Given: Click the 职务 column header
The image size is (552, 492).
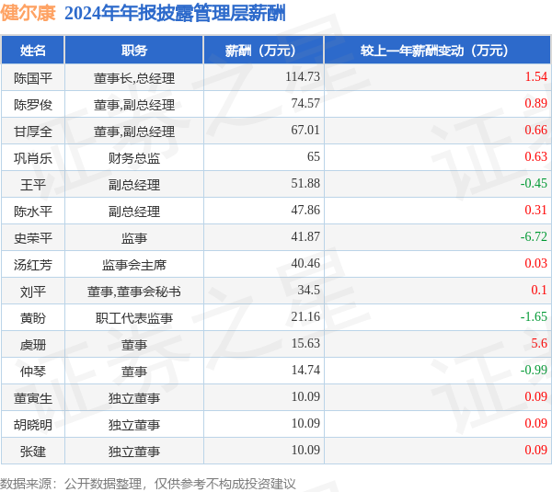Looking at the screenshot, I should point(134,50).
